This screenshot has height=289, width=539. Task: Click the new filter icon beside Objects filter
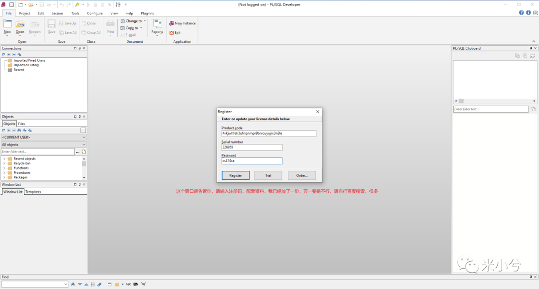pyautogui.click(x=84, y=151)
